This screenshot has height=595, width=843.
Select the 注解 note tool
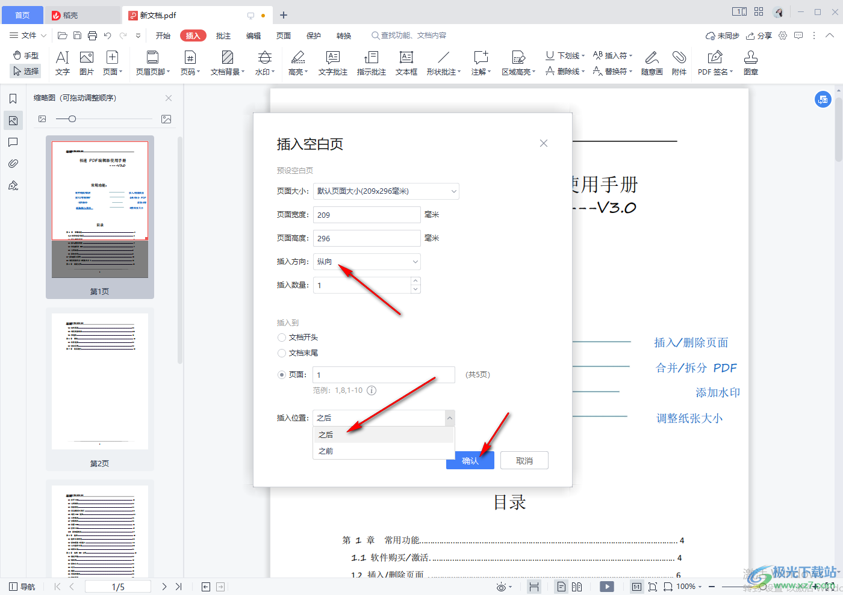coord(481,63)
